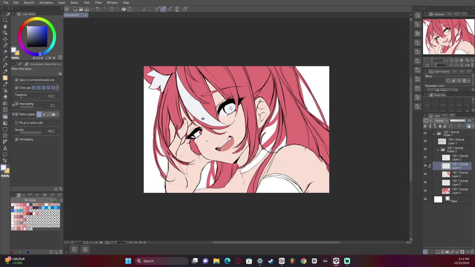475x267 pixels.
Task: Click the Navigator preview thumbnail
Action: [449, 36]
